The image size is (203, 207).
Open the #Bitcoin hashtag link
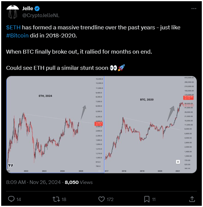click(17, 36)
